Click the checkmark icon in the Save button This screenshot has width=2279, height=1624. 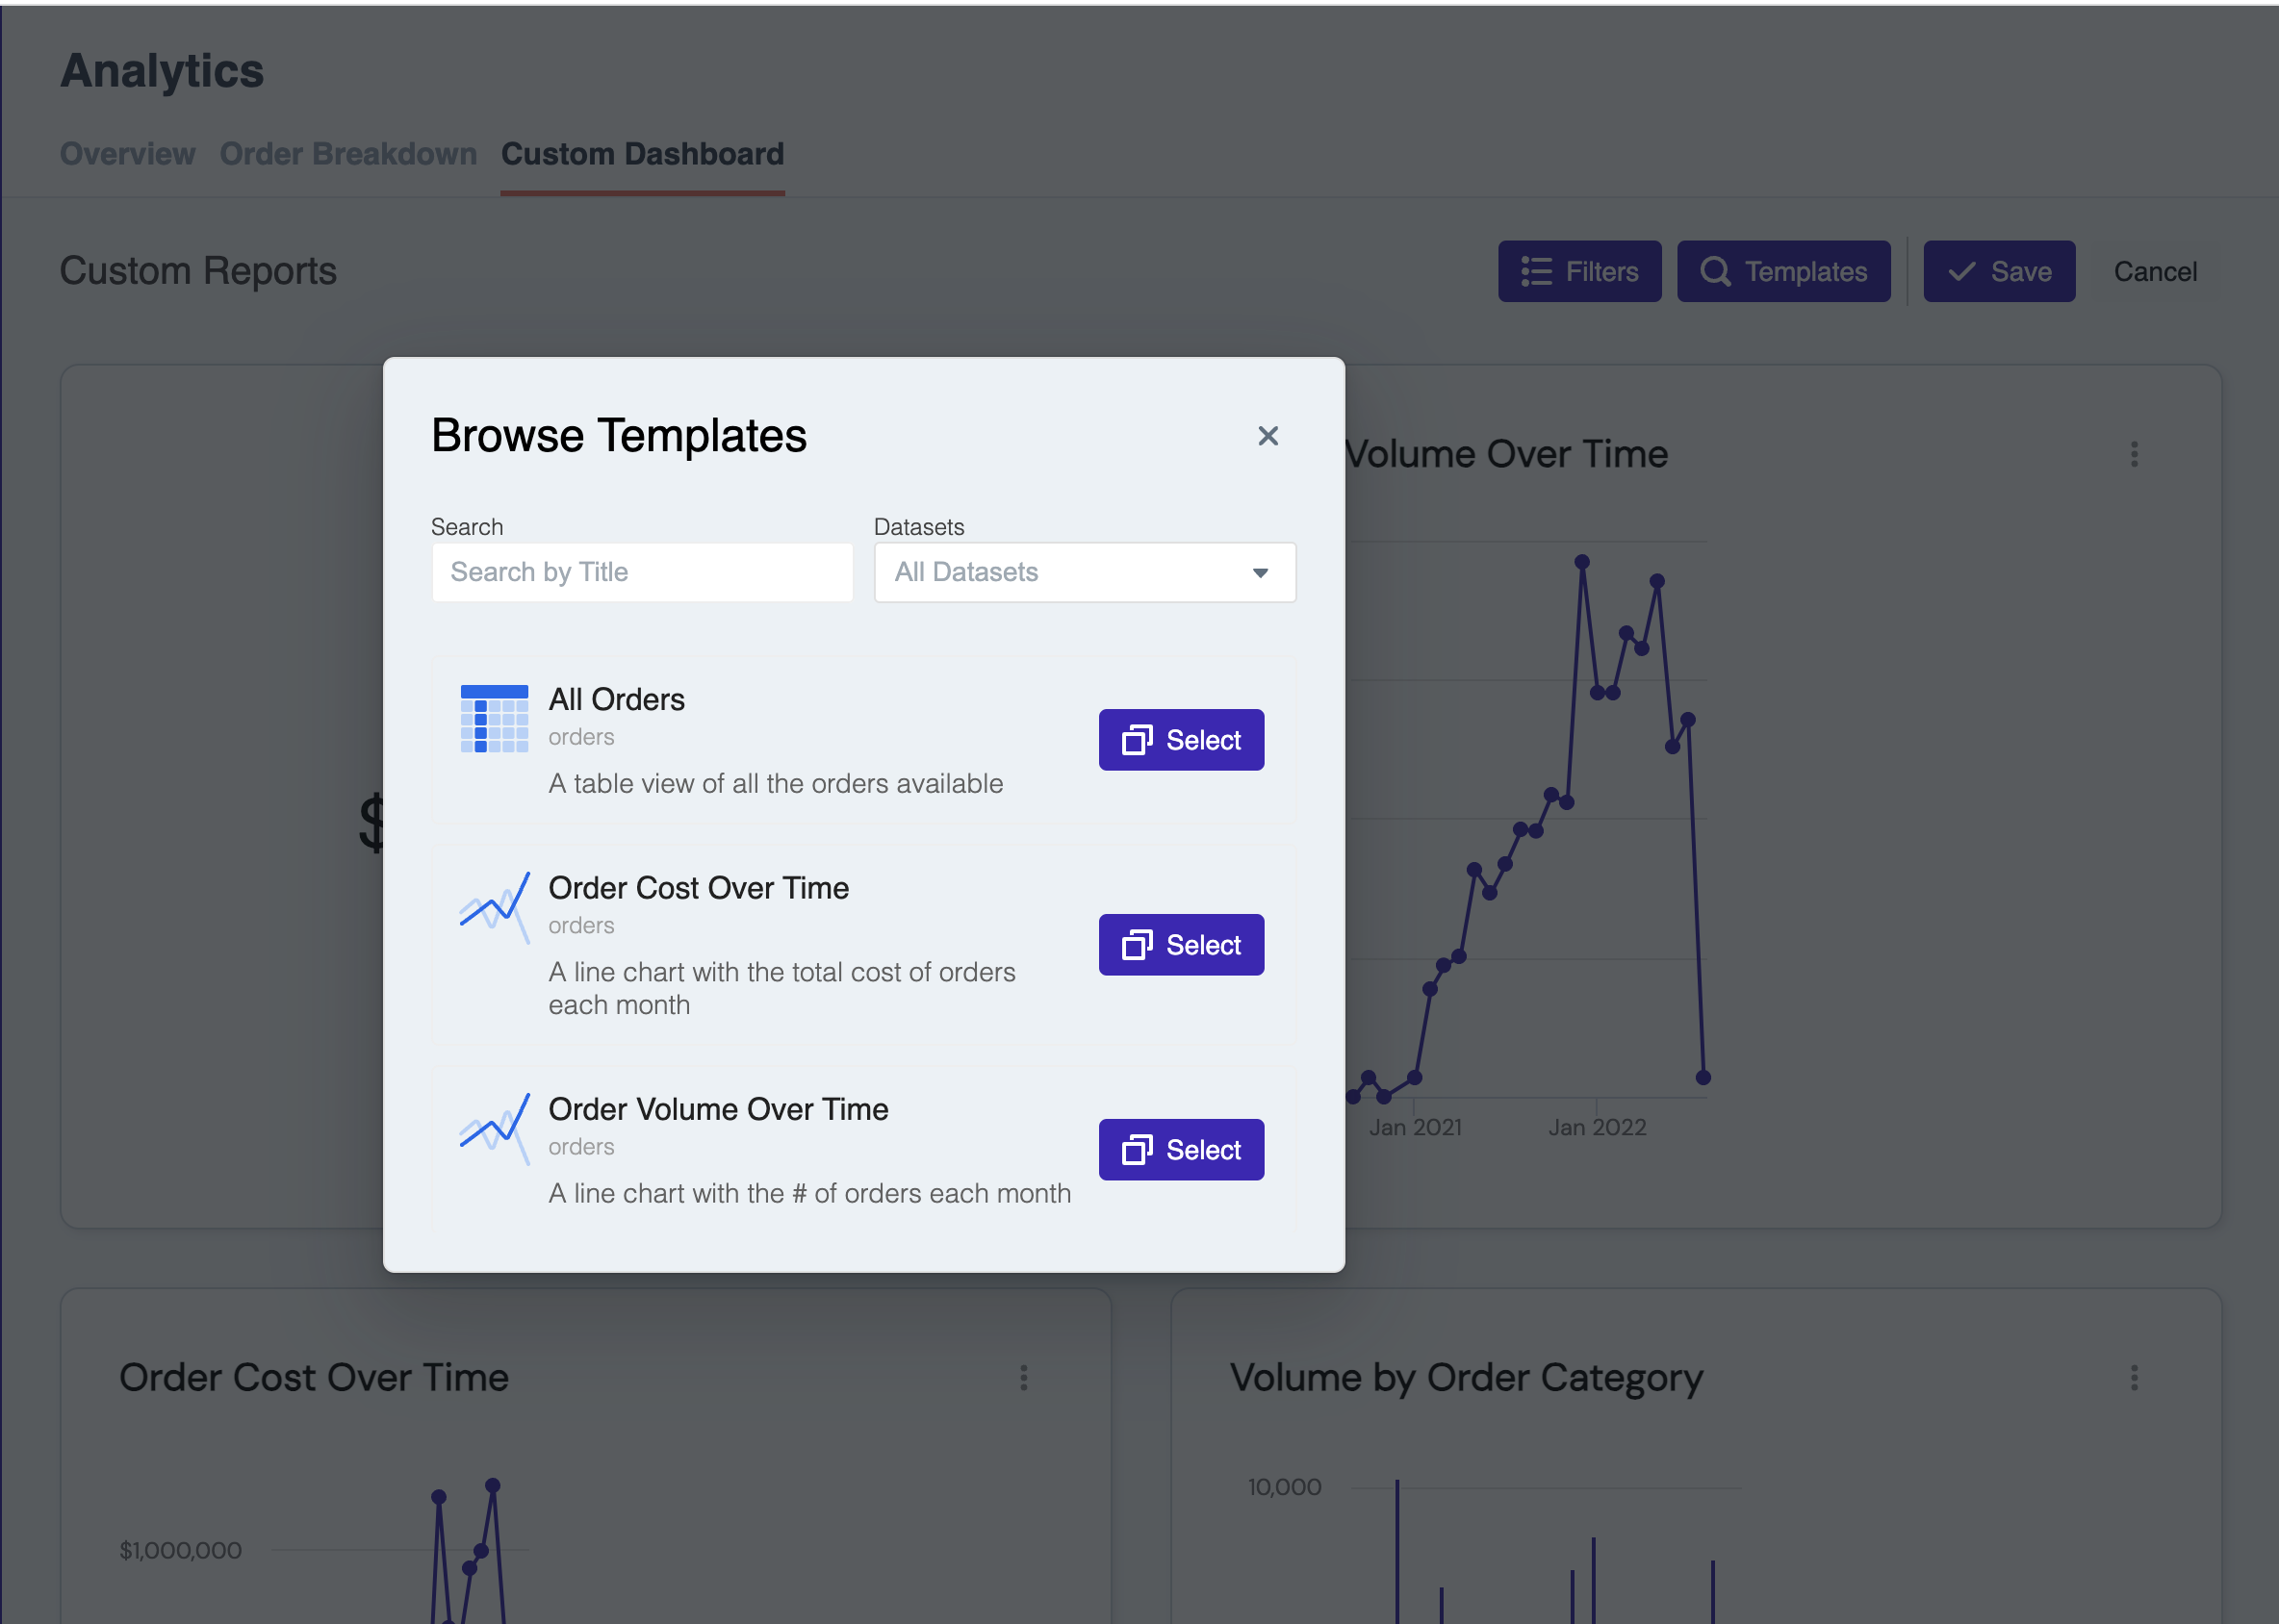tap(1961, 270)
